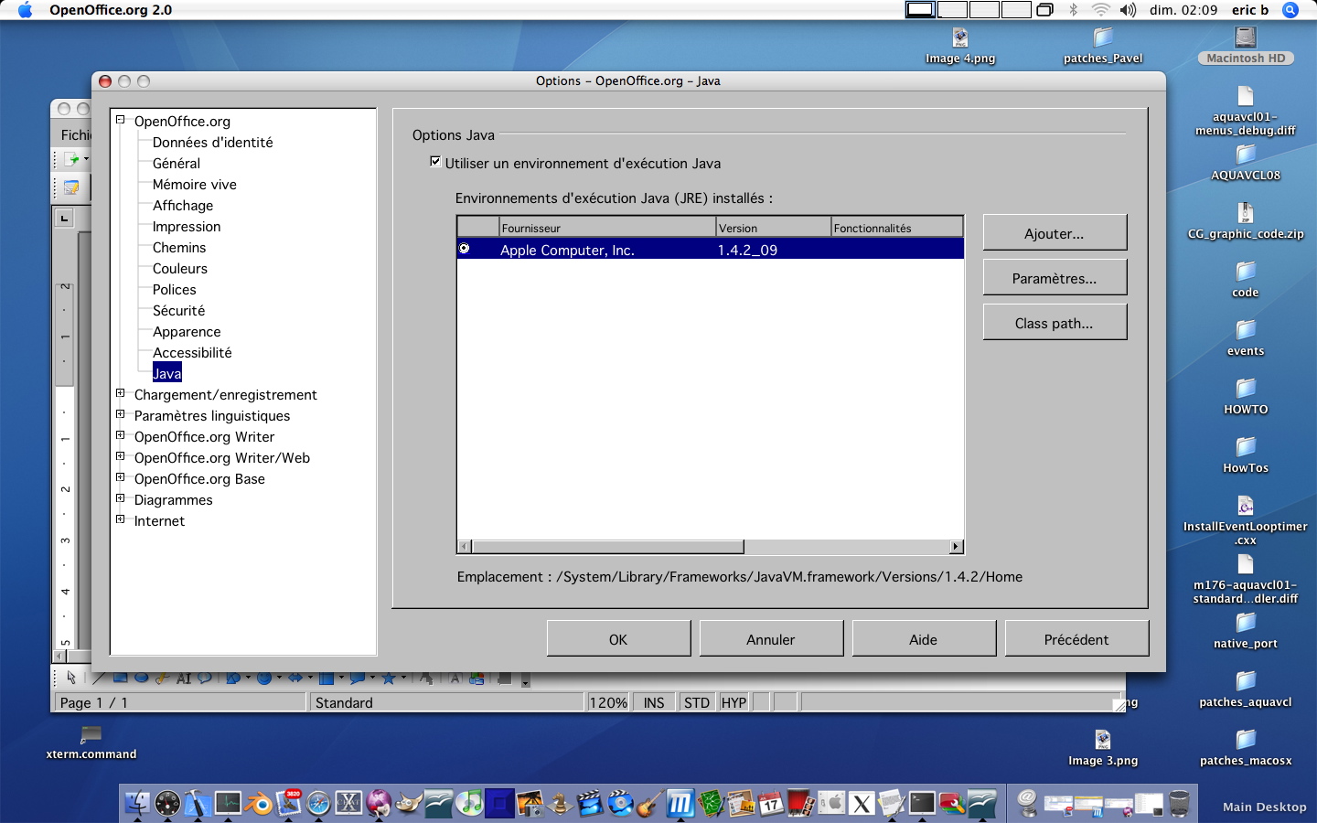Pick the Line drawing tool

pos(98,678)
